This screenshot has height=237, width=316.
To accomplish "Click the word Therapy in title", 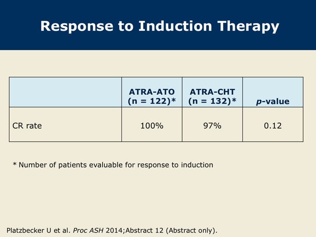I will [248, 27].
